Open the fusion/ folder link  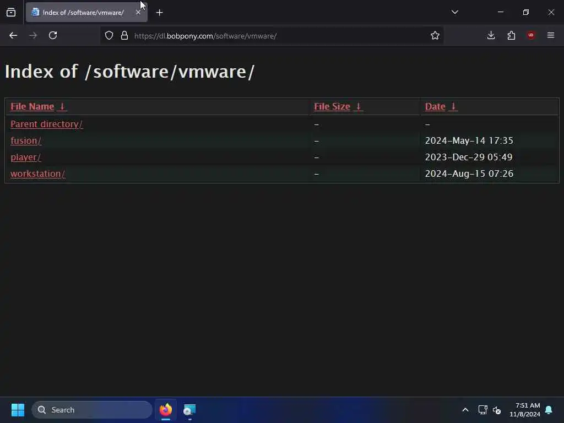pos(26,140)
